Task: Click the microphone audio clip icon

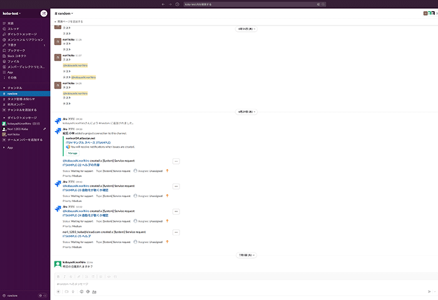Action: 73,292
